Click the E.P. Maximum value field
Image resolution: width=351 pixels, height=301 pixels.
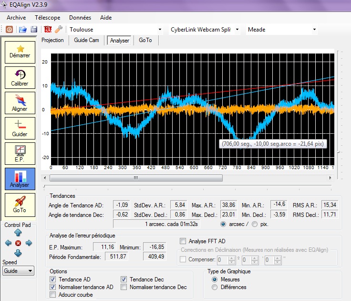point(104,247)
